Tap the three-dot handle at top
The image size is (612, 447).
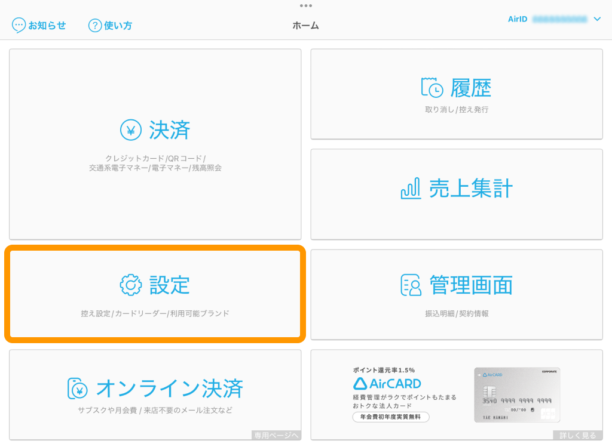[306, 5]
